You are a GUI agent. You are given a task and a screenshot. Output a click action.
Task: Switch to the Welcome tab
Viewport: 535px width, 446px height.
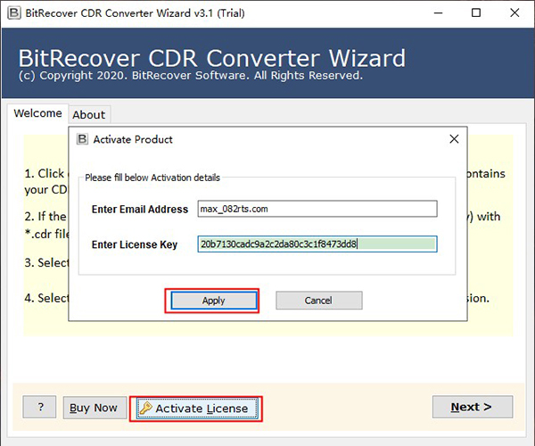click(37, 113)
